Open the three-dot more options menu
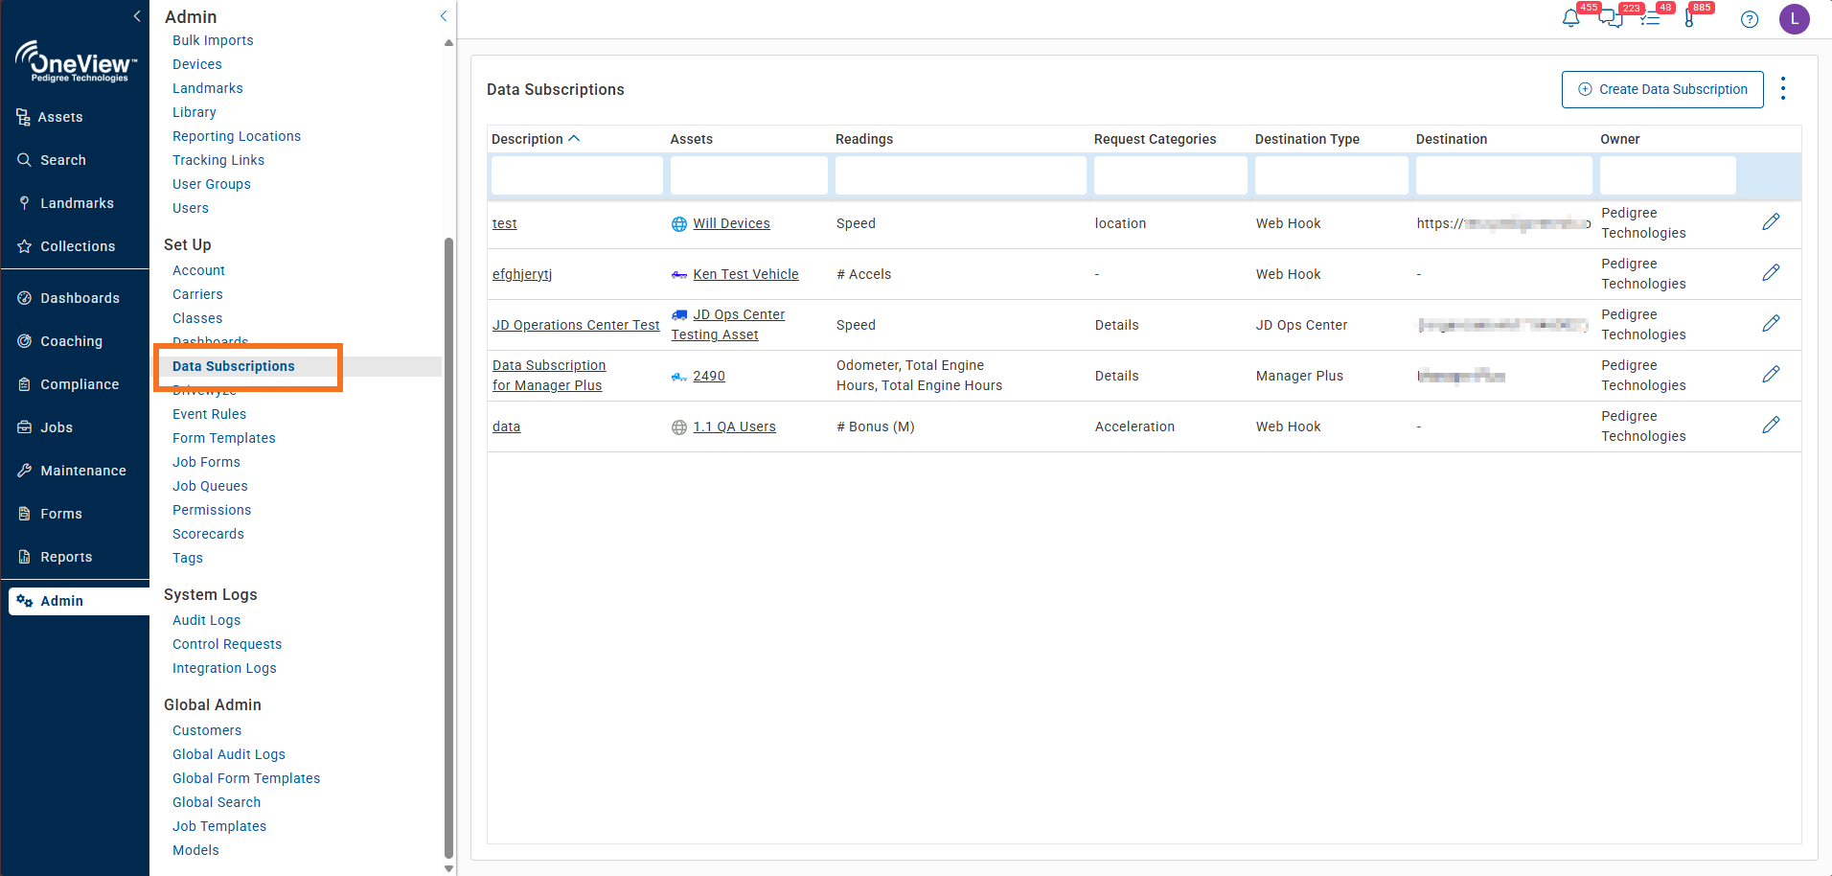Screen dimensions: 1832x876 tap(1783, 89)
